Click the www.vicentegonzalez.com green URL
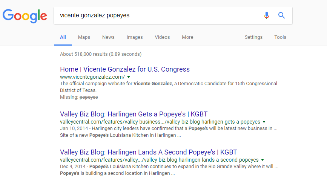Screen dimensions: 327x182 tap(92, 77)
